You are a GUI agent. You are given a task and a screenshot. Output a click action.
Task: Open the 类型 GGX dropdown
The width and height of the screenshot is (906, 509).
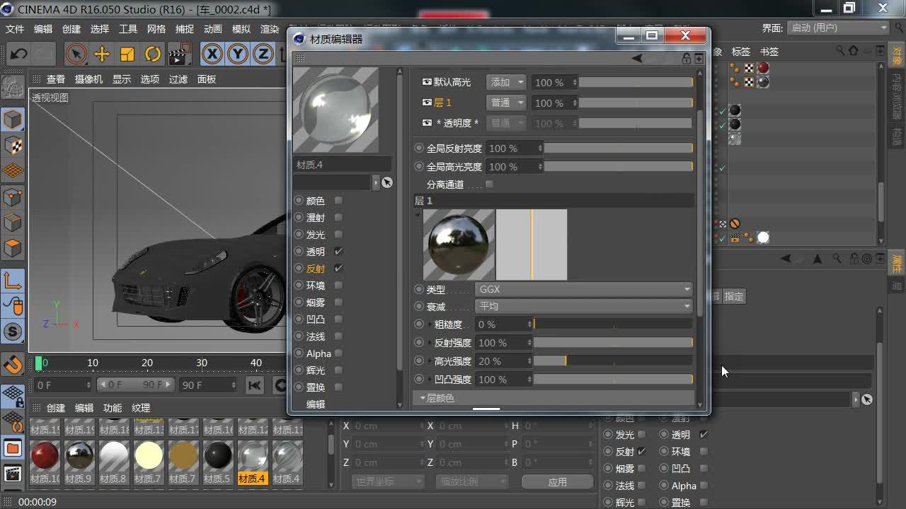point(583,289)
